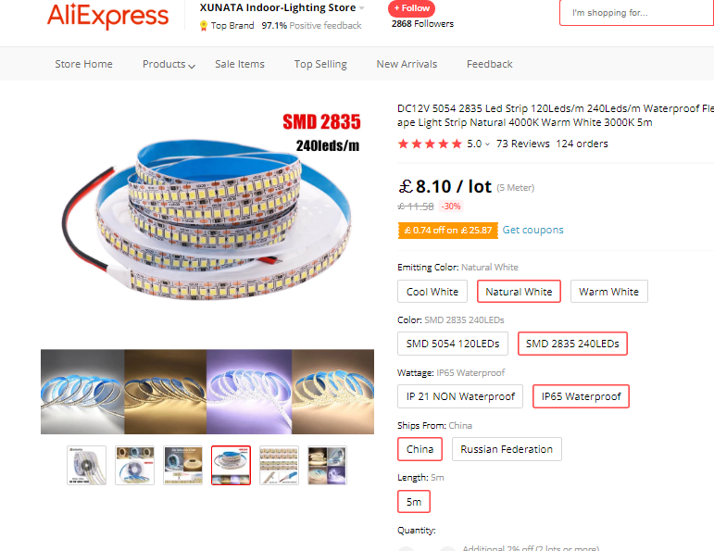This screenshot has height=551, width=714.
Task: Open the sixth product thumbnail image
Action: (328, 466)
